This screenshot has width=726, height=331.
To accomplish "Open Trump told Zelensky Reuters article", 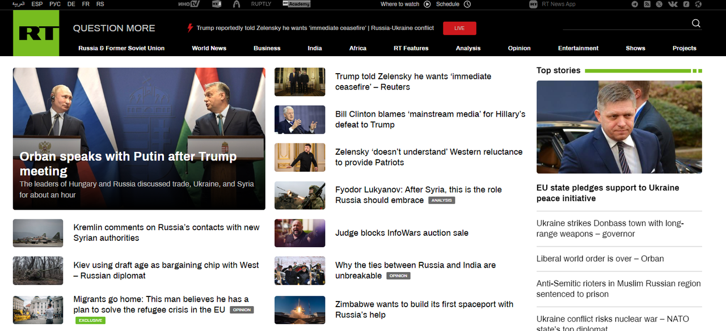I will (x=413, y=82).
